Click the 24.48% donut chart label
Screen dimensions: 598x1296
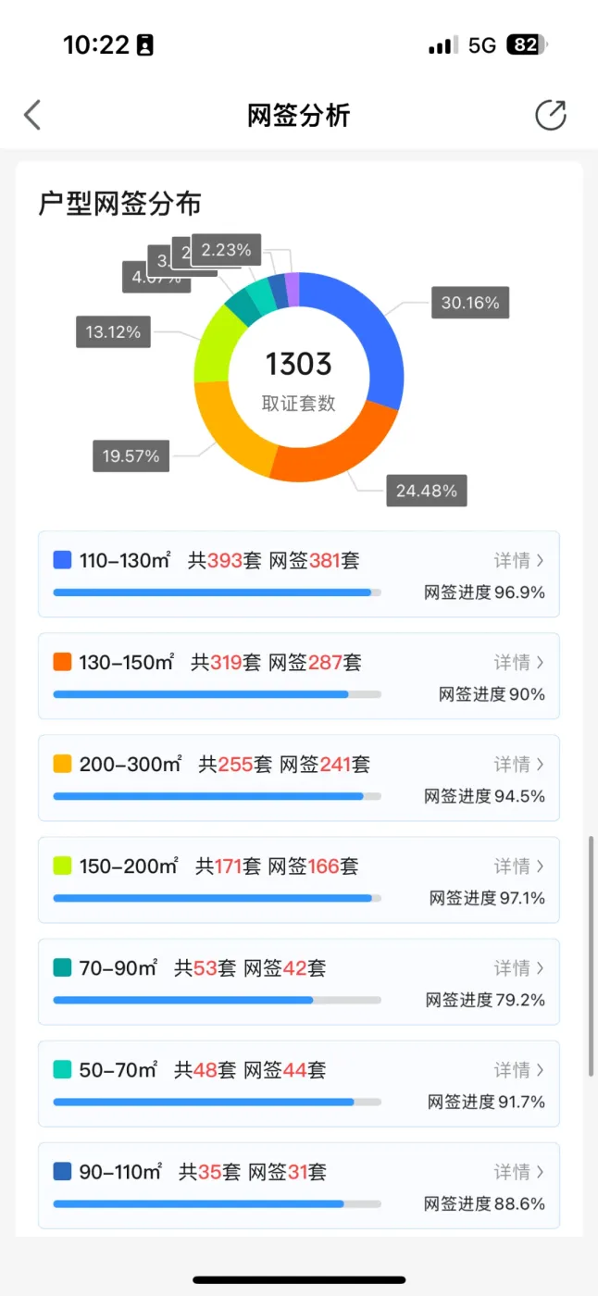(x=426, y=491)
